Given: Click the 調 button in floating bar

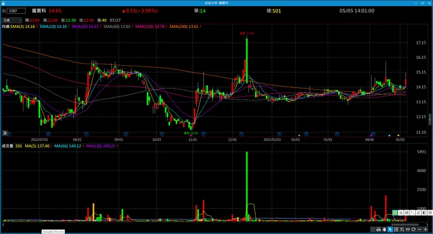Looking at the screenshot, I should click(x=407, y=213).
